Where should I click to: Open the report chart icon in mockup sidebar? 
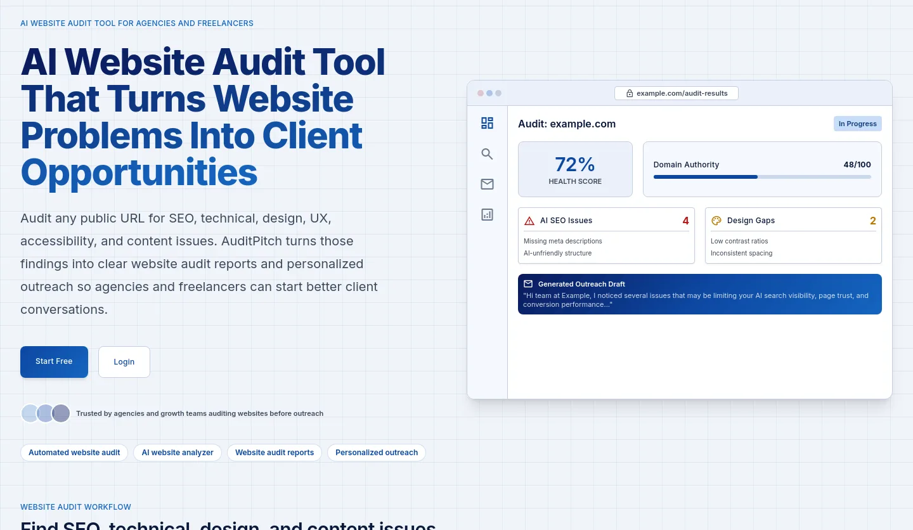(487, 214)
